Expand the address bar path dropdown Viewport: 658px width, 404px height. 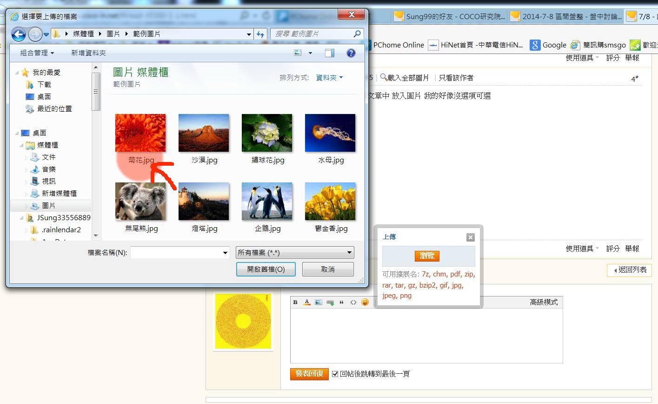click(249, 34)
